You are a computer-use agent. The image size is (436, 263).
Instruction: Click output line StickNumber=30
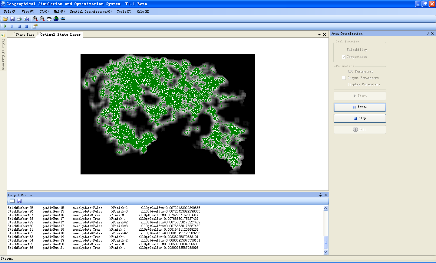(x=104, y=226)
